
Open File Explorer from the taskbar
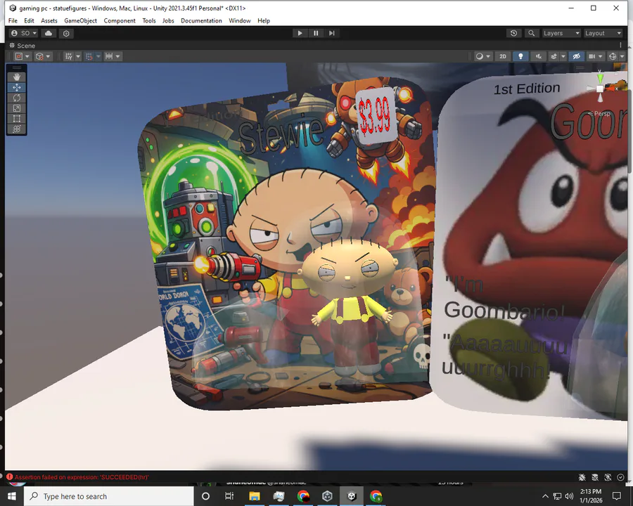255,496
